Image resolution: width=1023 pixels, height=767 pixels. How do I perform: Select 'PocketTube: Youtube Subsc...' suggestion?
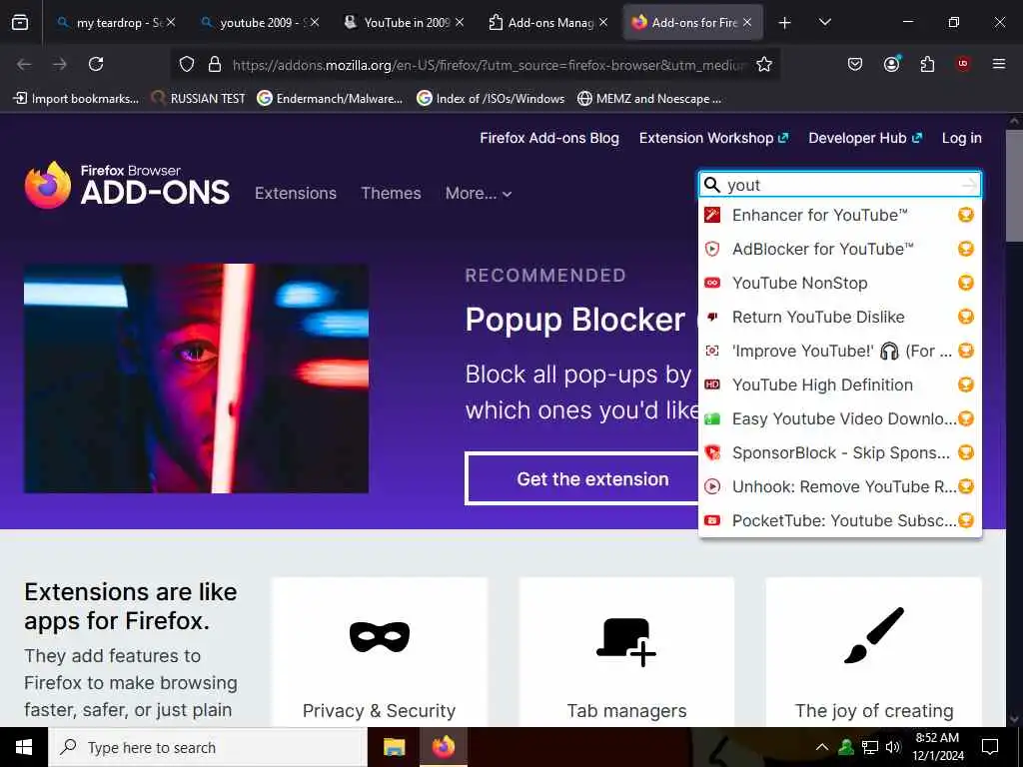point(839,520)
